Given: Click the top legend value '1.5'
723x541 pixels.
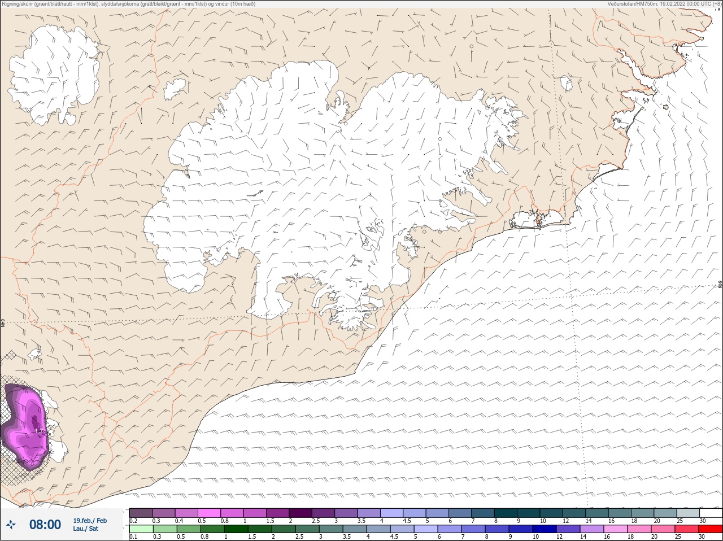Looking at the screenshot, I should pyautogui.click(x=270, y=521).
